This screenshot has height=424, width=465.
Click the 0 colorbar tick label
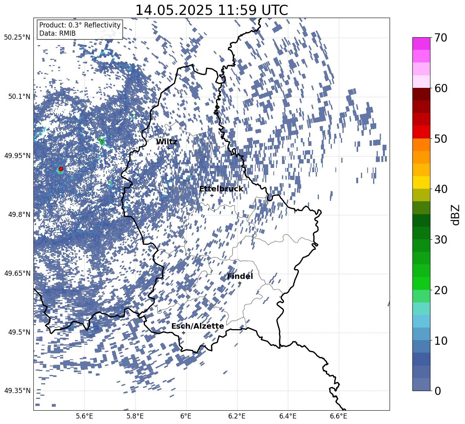point(438,391)
